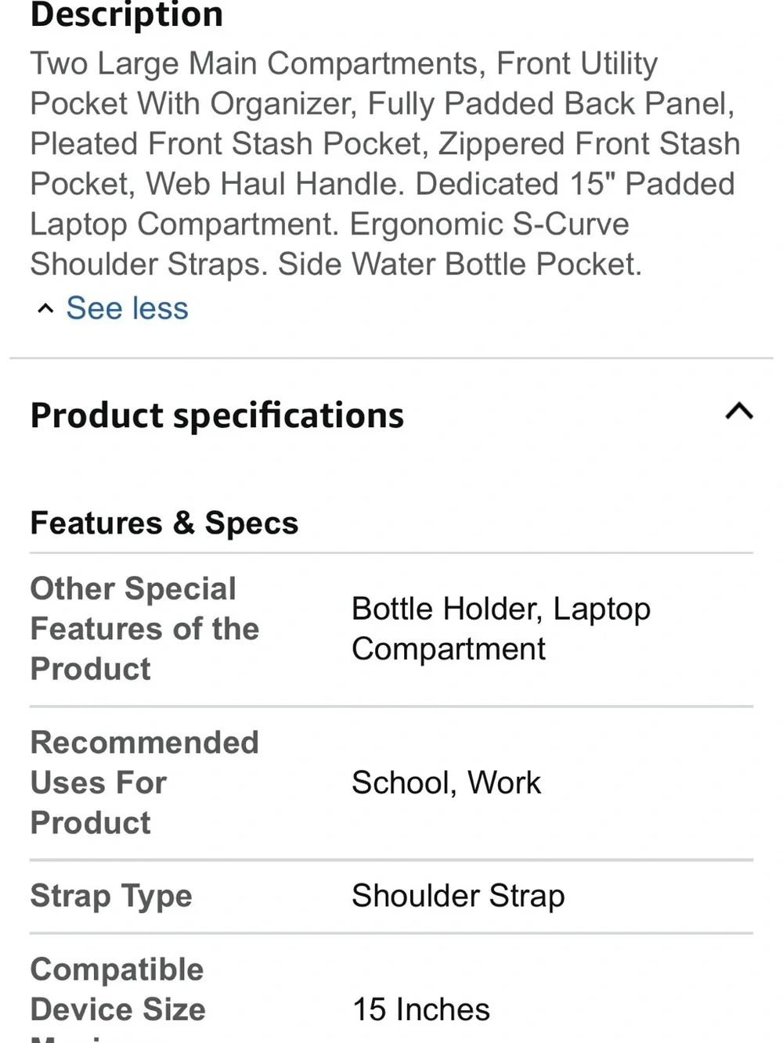Select the Features & Specs subheading
The height and width of the screenshot is (1043, 783).
click(164, 523)
